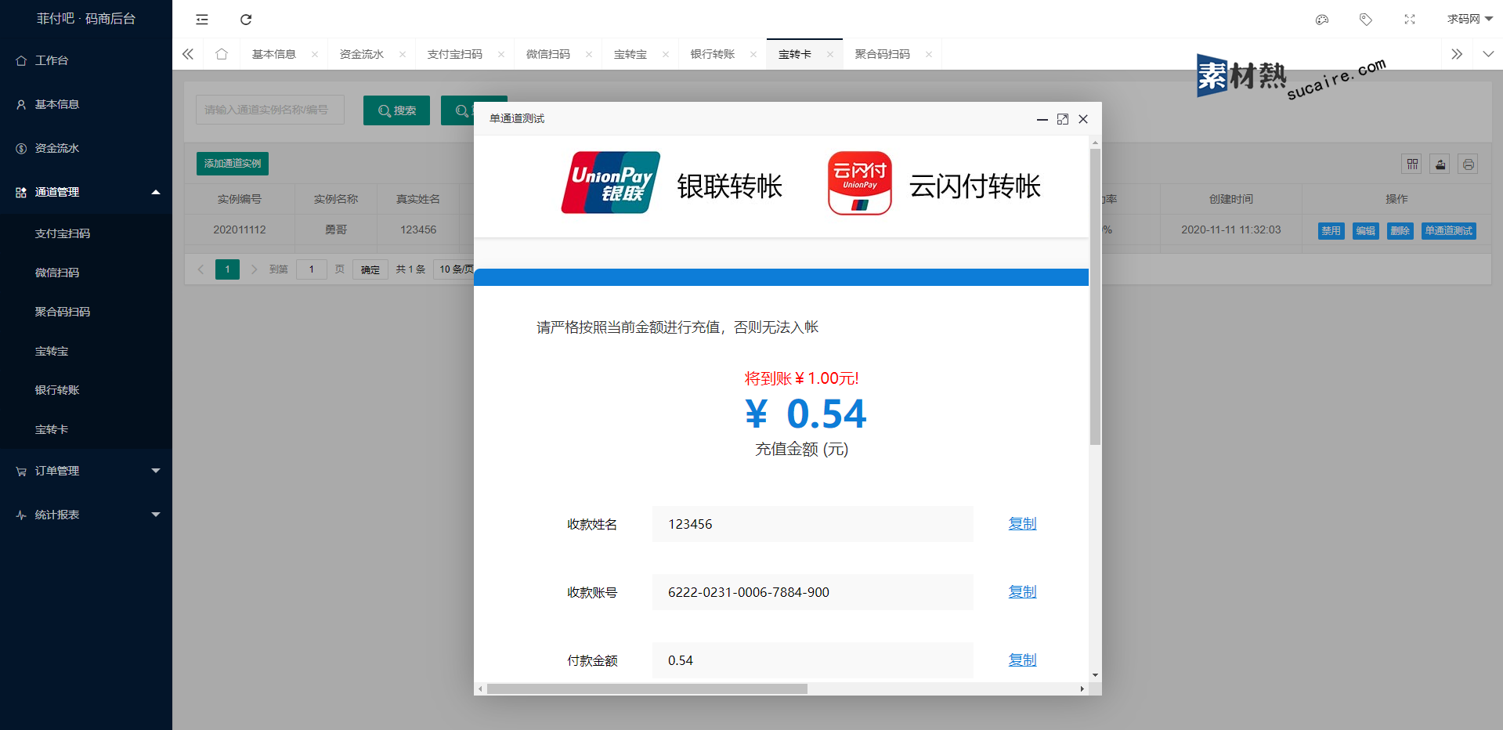Image resolution: width=1503 pixels, height=730 pixels.
Task: Focus the channel instance search field
Action: pyautogui.click(x=269, y=110)
